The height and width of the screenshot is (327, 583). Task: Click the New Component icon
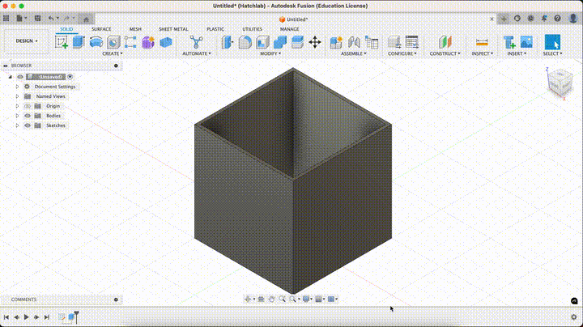(336, 42)
